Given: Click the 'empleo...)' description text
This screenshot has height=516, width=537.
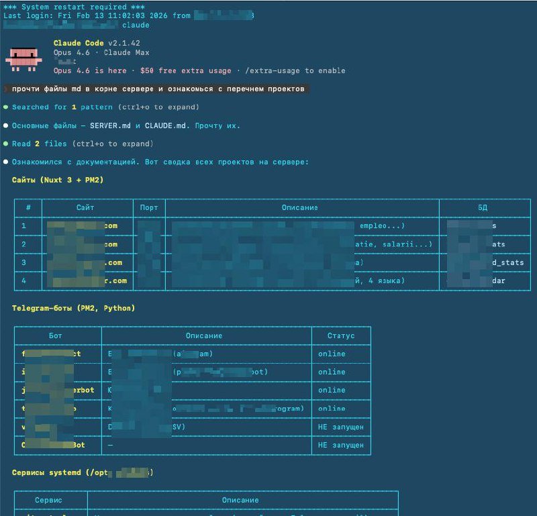Looking at the screenshot, I should [382, 226].
